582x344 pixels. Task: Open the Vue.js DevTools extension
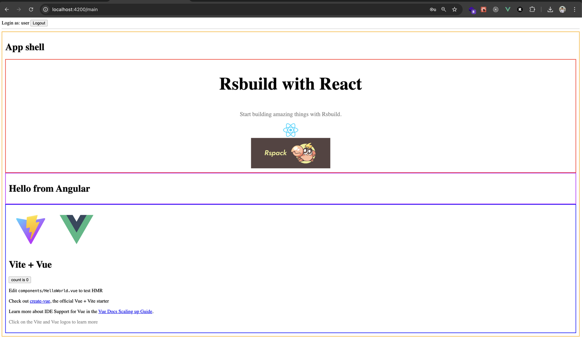coord(508,9)
